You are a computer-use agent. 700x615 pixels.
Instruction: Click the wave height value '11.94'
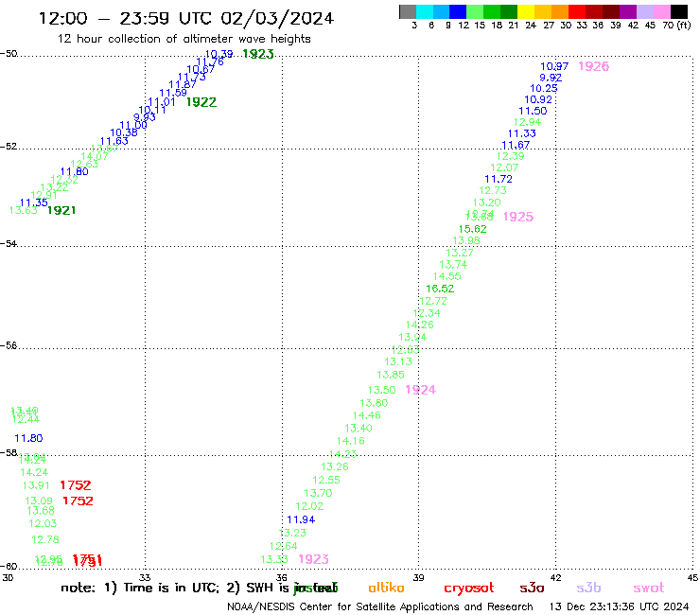pyautogui.click(x=301, y=519)
